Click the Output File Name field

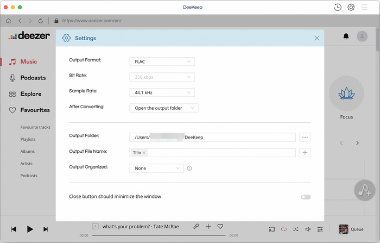click(213, 153)
